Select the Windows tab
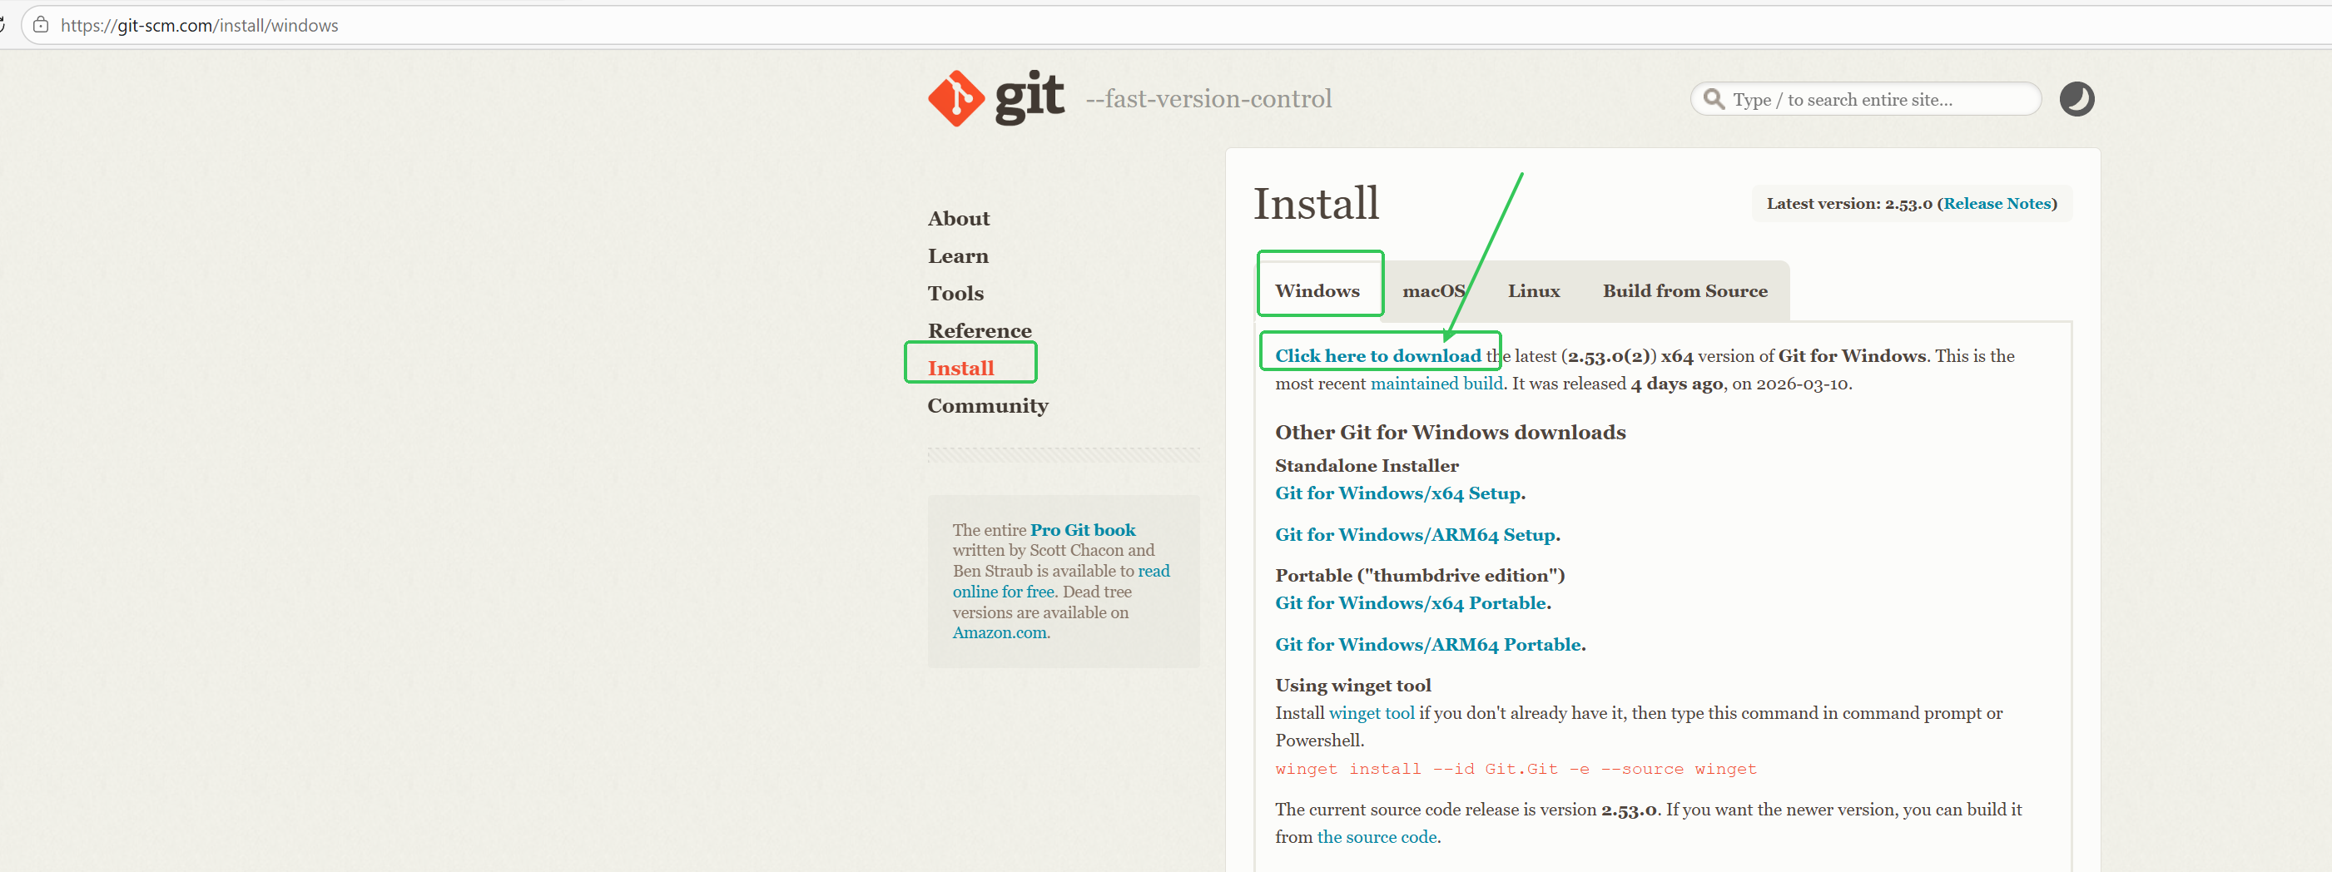The width and height of the screenshot is (2332, 872). [x=1317, y=290]
